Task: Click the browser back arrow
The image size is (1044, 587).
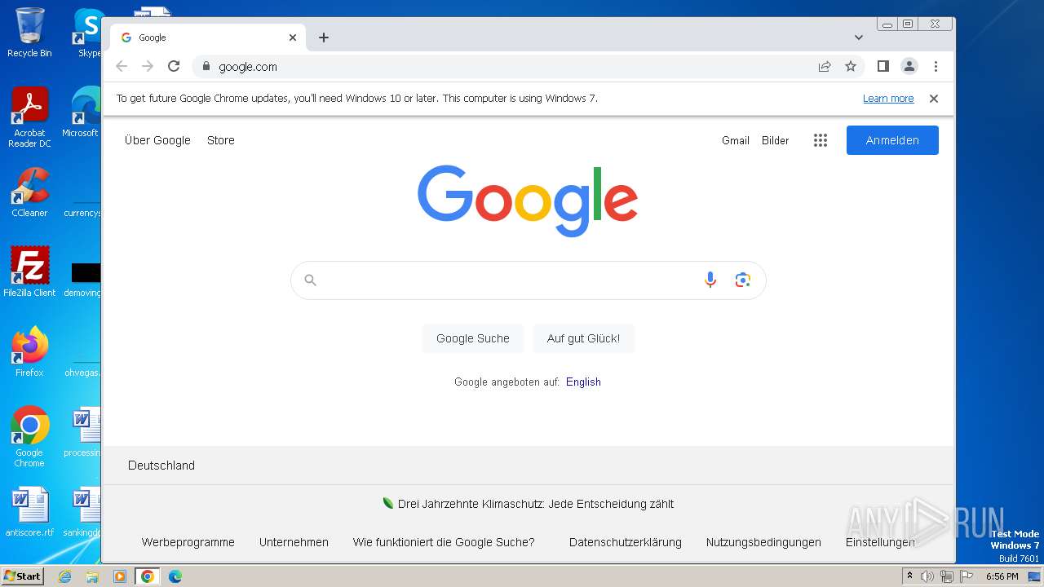Action: pos(122,66)
